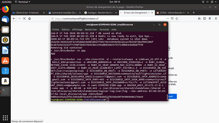Open Ubuntu Software in the dock
The image size is (219, 123).
point(5,61)
